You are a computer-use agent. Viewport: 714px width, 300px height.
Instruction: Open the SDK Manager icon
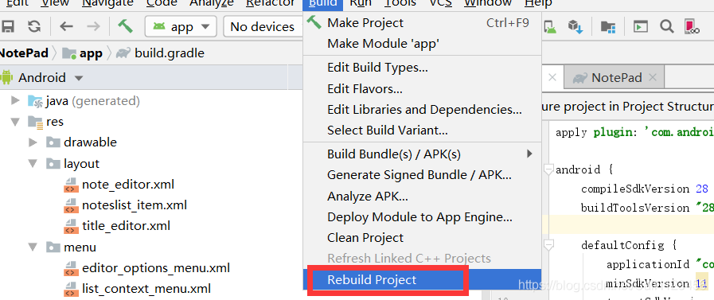575,27
